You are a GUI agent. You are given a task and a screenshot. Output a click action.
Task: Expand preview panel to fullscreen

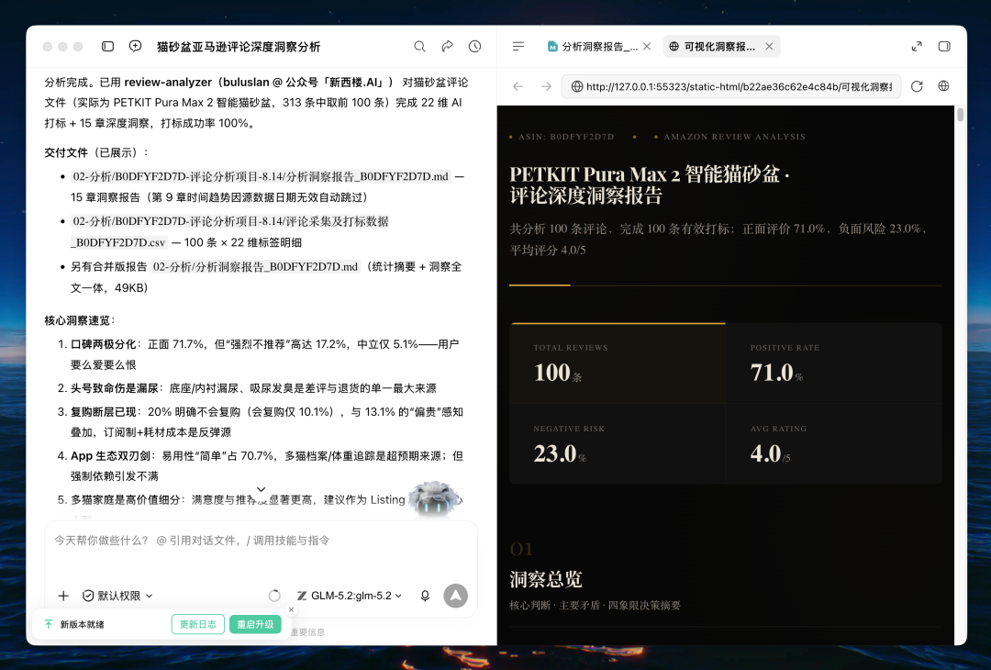[x=917, y=46]
